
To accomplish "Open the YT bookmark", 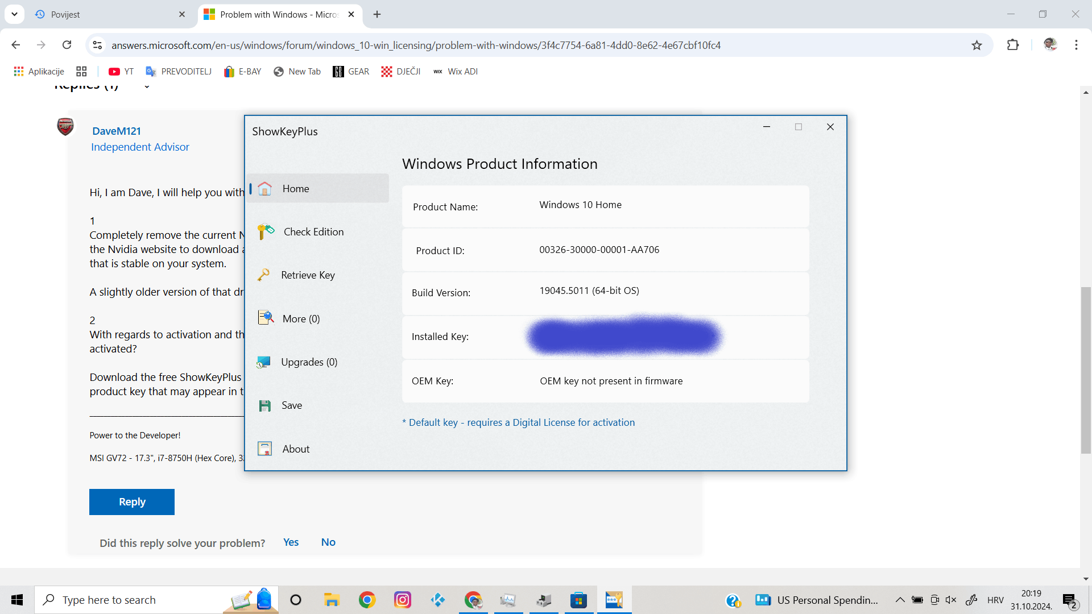I will [x=121, y=71].
